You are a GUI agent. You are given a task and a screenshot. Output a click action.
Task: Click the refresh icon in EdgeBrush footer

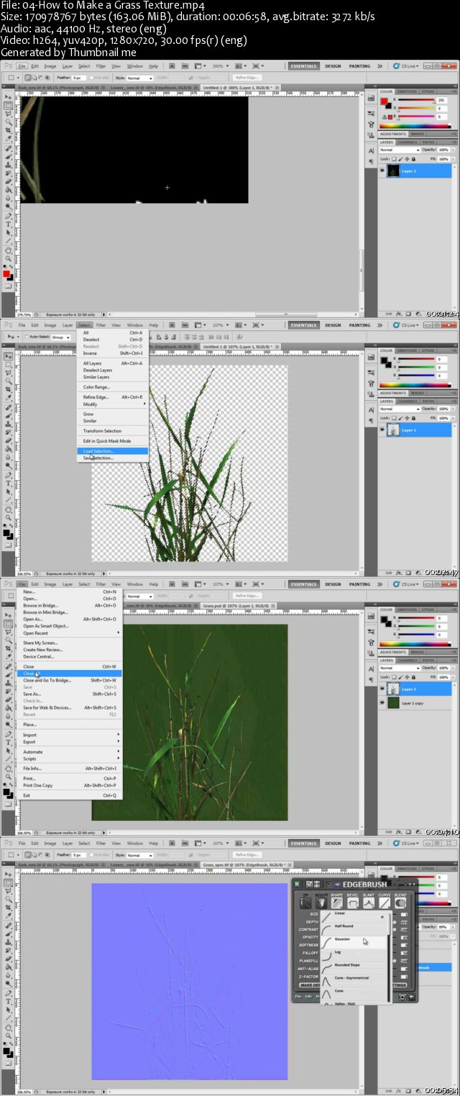[x=403, y=997]
